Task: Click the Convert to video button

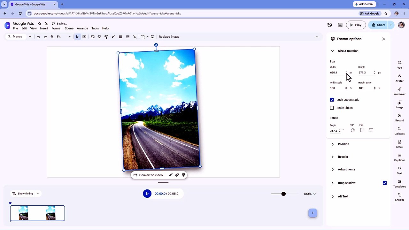Action: (148, 175)
